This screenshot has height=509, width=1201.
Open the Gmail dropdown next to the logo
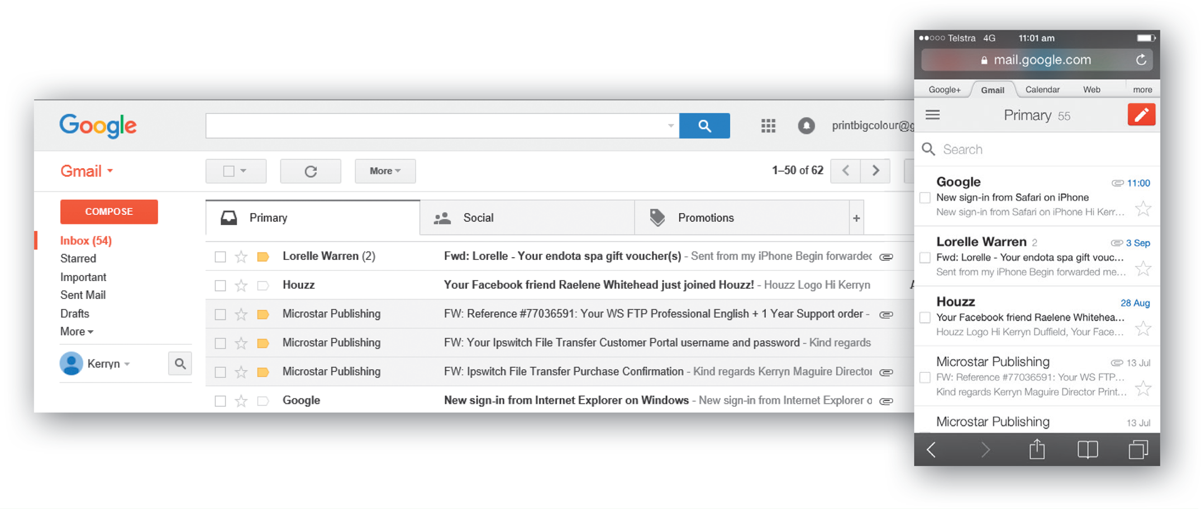pos(87,171)
